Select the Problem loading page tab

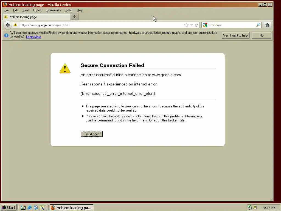36,17
